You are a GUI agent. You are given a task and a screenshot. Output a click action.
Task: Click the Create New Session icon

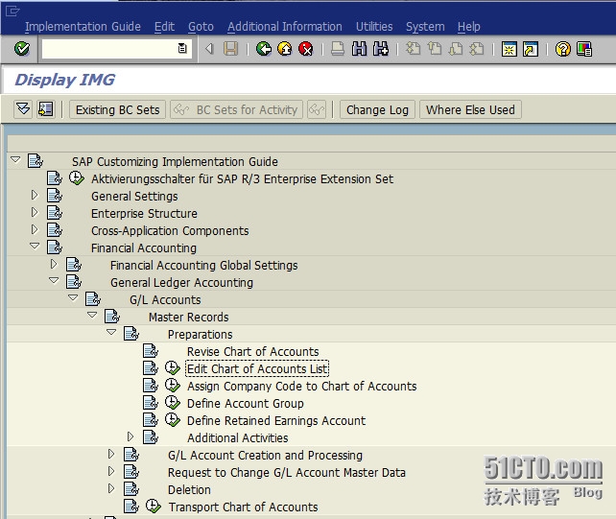click(509, 49)
